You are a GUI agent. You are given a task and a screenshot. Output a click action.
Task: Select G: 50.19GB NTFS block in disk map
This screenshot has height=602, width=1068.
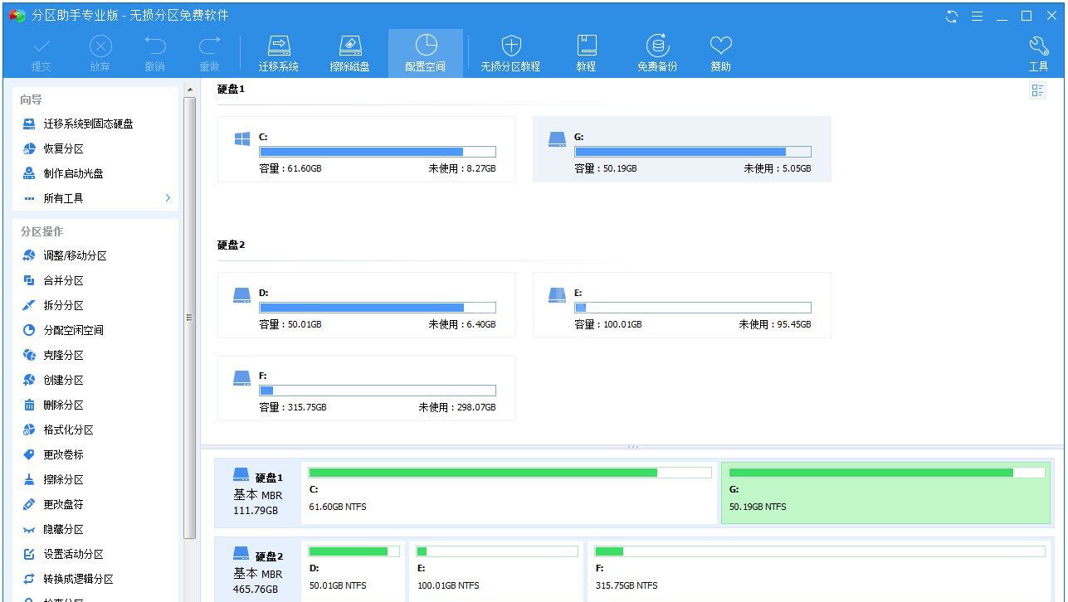point(886,493)
